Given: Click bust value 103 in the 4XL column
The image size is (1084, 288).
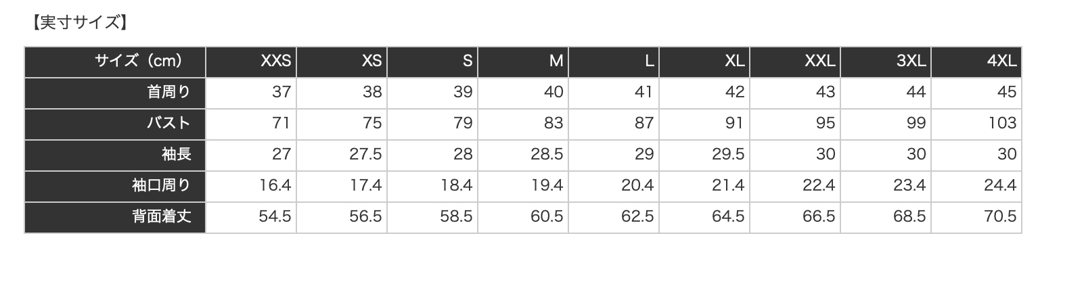Looking at the screenshot, I should 1001,124.
